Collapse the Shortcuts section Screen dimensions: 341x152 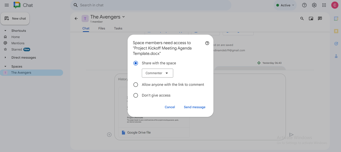[x=5, y=31]
